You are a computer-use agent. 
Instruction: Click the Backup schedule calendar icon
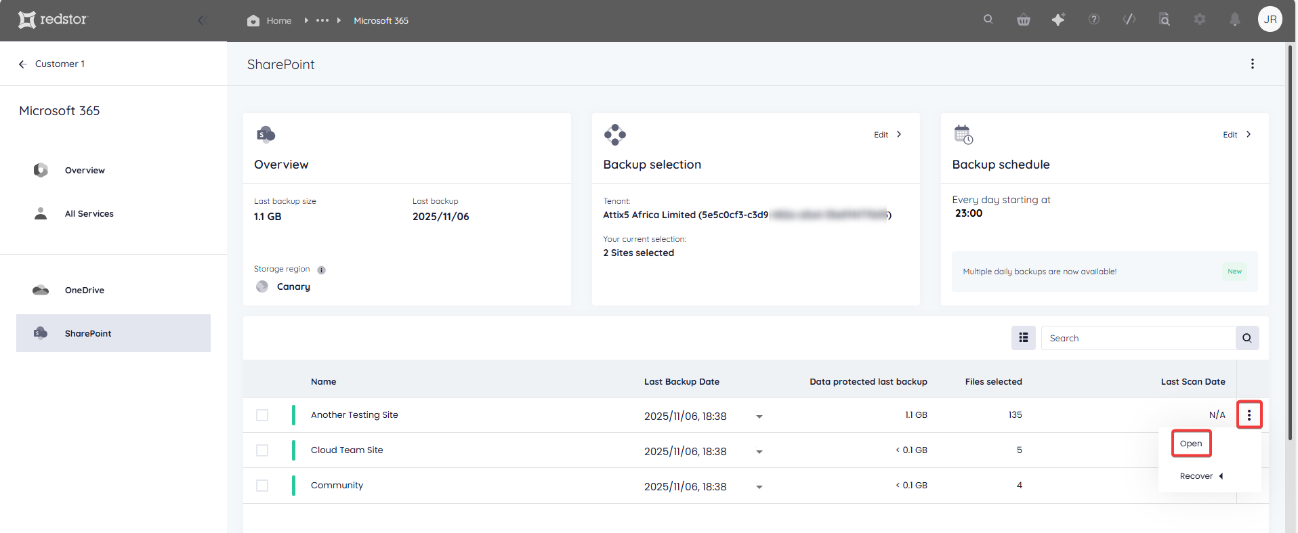963,134
